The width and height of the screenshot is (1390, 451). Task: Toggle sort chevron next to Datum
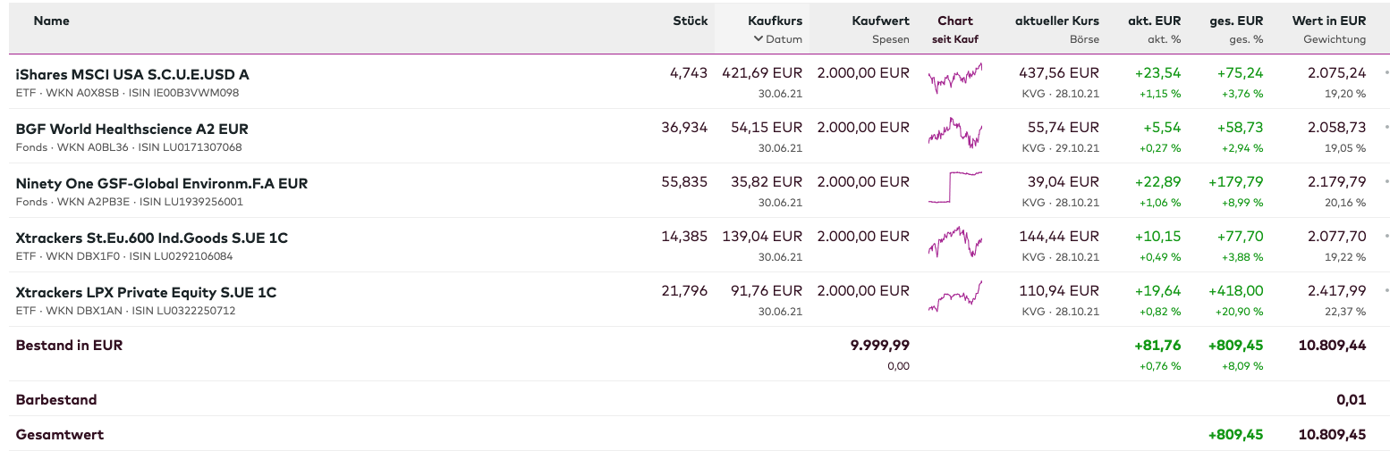click(758, 39)
